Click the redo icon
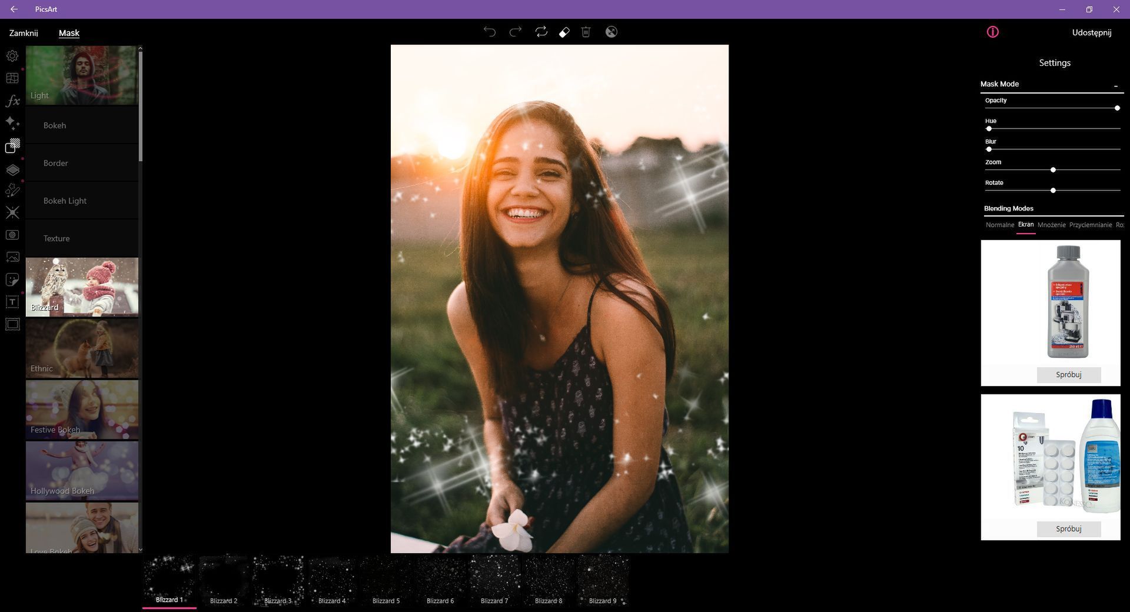Screen dimensions: 1130x612 [x=516, y=32]
